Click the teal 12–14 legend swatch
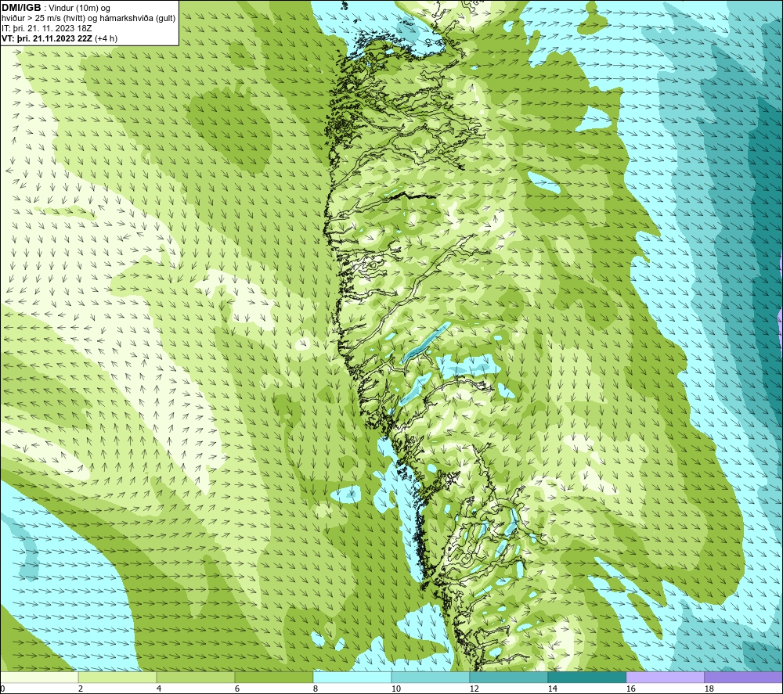The image size is (783, 694). (x=508, y=678)
